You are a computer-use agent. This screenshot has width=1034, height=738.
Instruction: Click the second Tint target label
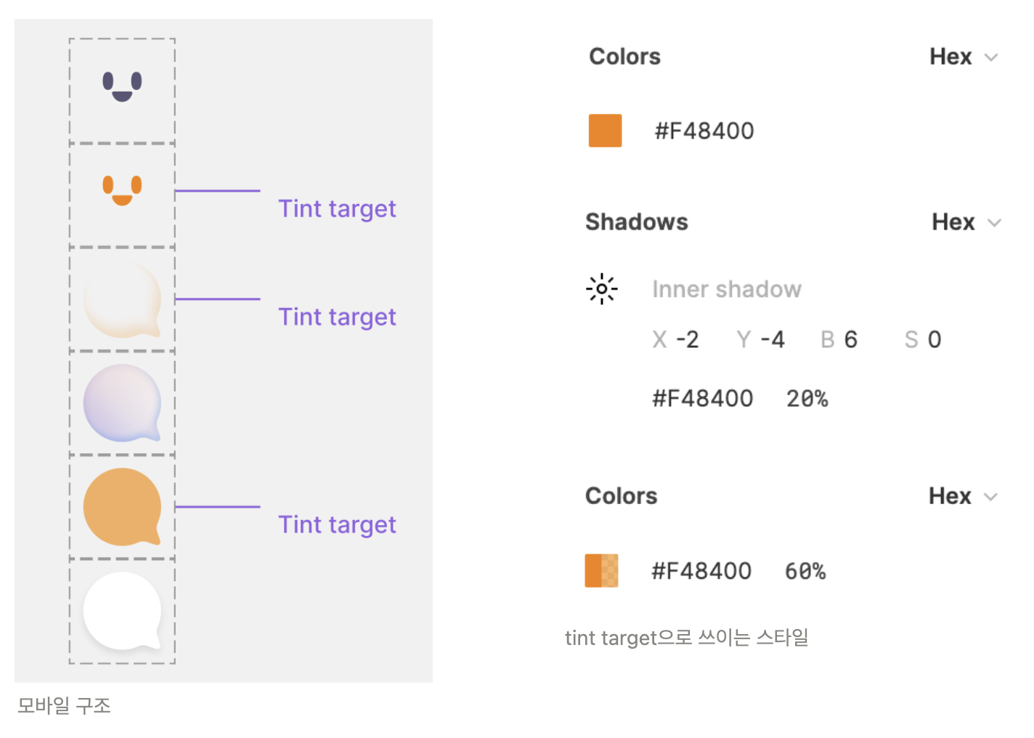point(337,317)
